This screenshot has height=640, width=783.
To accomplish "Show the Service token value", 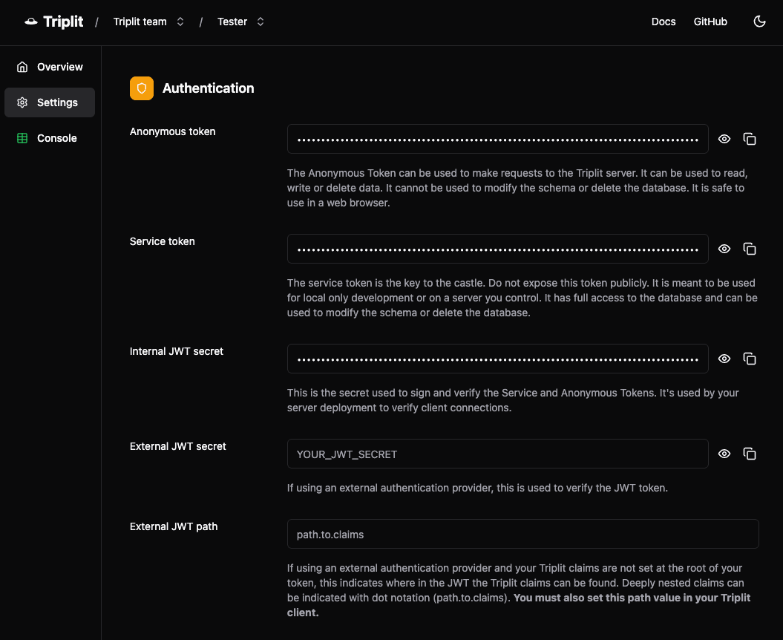I will (724, 249).
